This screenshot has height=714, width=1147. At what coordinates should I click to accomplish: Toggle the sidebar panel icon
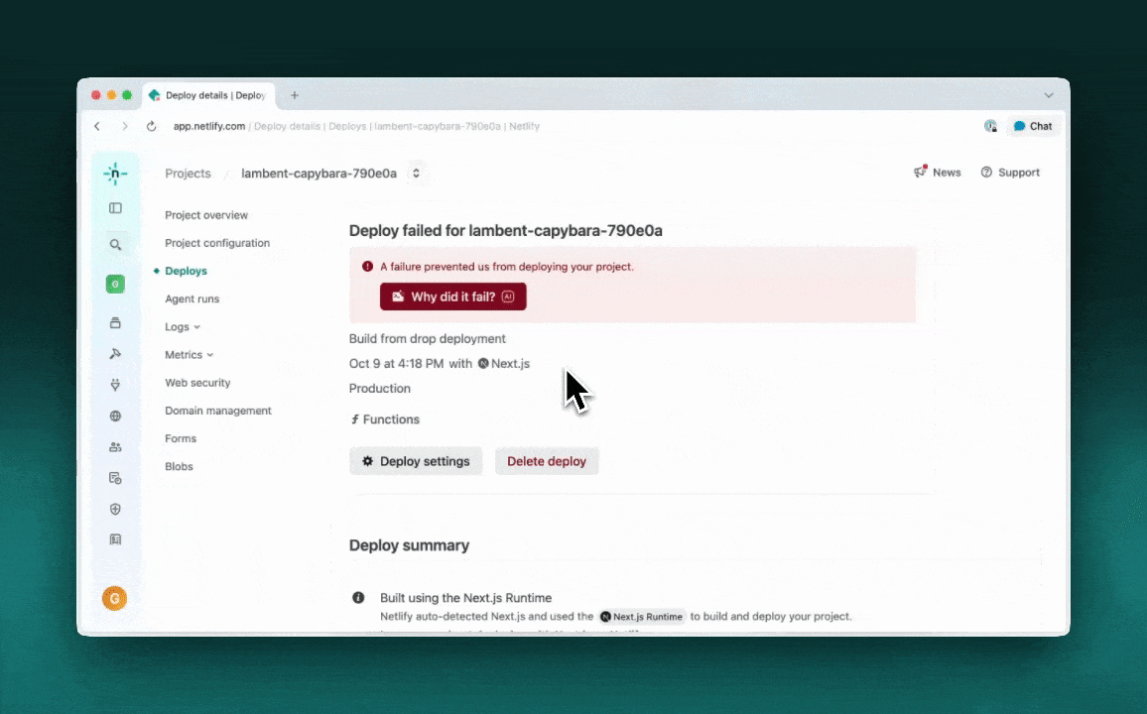pyautogui.click(x=115, y=208)
